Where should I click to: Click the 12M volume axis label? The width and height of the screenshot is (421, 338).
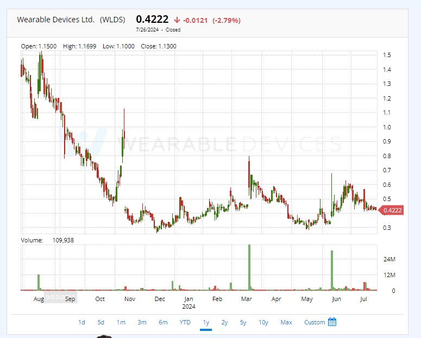(389, 275)
